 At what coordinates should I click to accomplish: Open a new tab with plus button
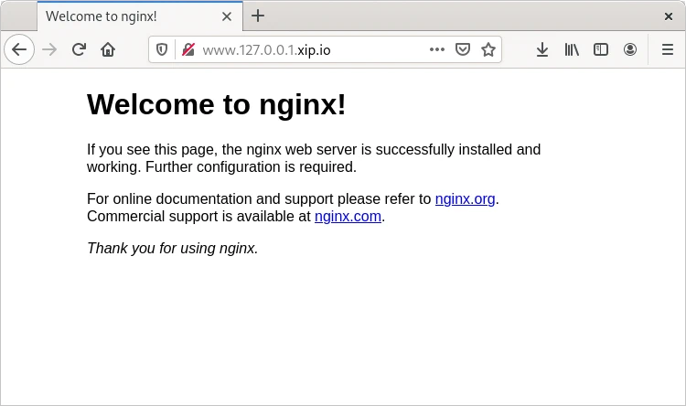258,16
